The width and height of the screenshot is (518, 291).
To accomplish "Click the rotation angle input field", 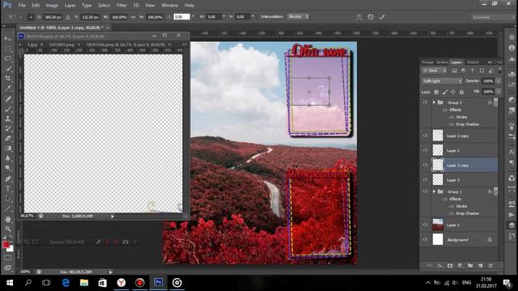I will click(181, 17).
